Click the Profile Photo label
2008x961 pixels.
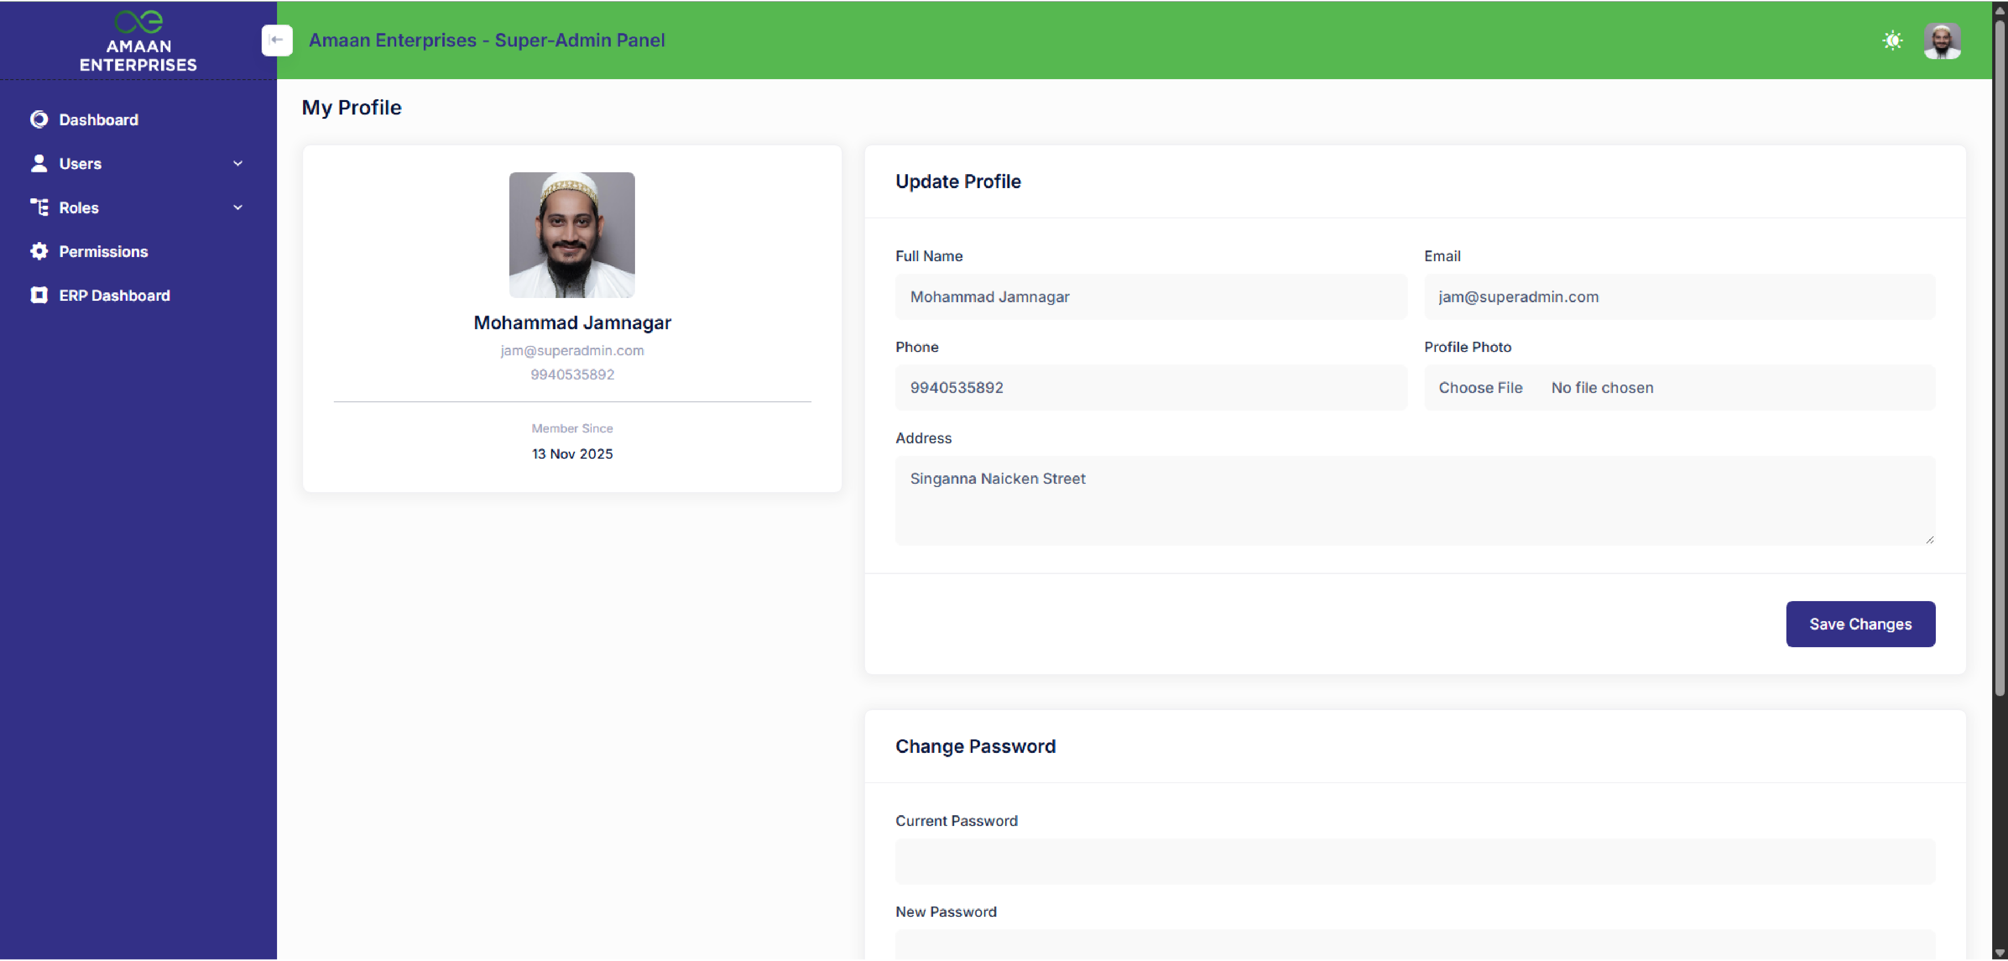point(1467,347)
